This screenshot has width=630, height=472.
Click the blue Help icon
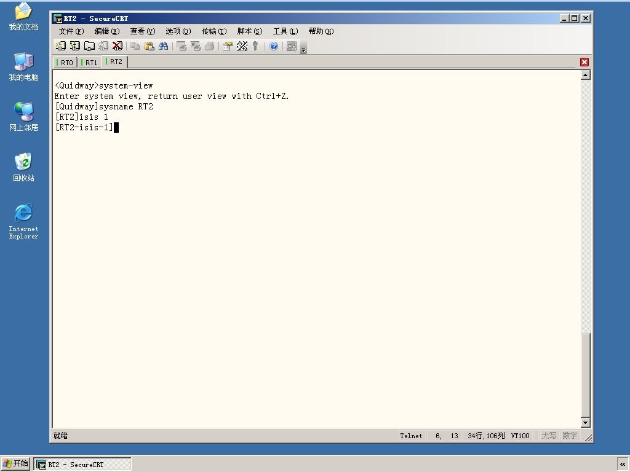pyautogui.click(x=274, y=46)
